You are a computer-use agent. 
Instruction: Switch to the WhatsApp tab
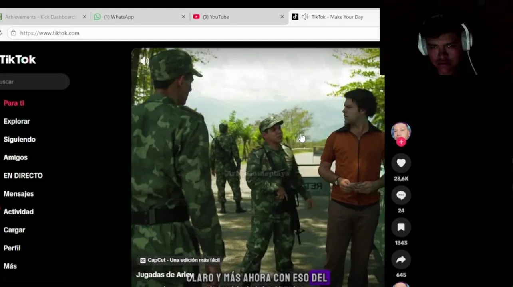(139, 17)
